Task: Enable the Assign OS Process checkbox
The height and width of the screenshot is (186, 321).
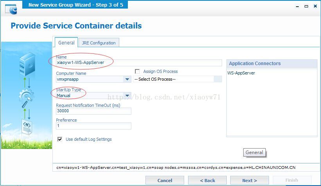Action: coord(137,71)
